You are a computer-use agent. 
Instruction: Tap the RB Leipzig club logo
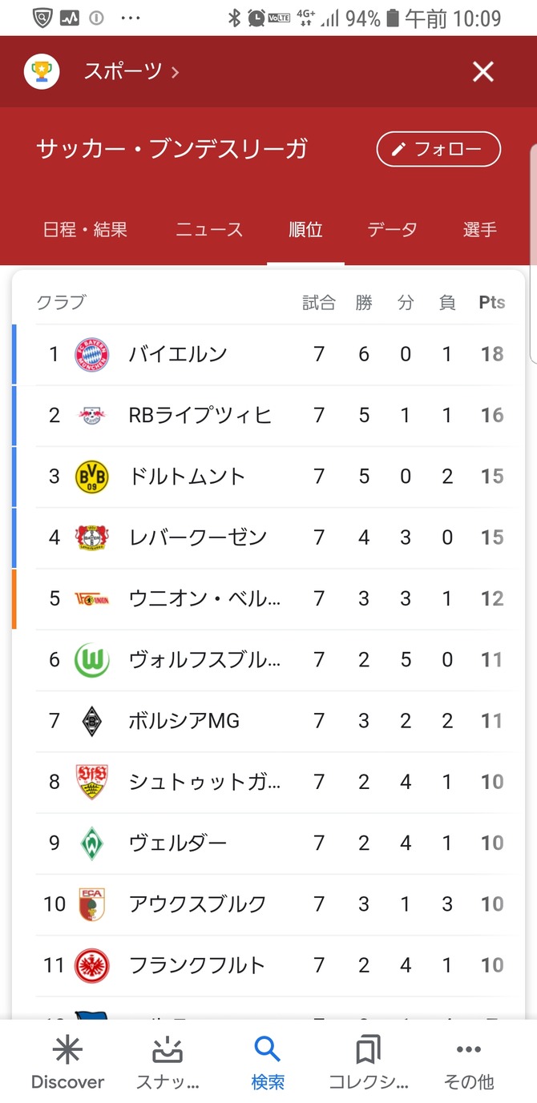click(91, 415)
